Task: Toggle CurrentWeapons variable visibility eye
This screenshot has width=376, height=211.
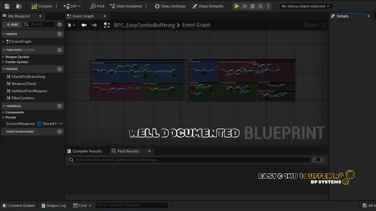Action: [61, 124]
